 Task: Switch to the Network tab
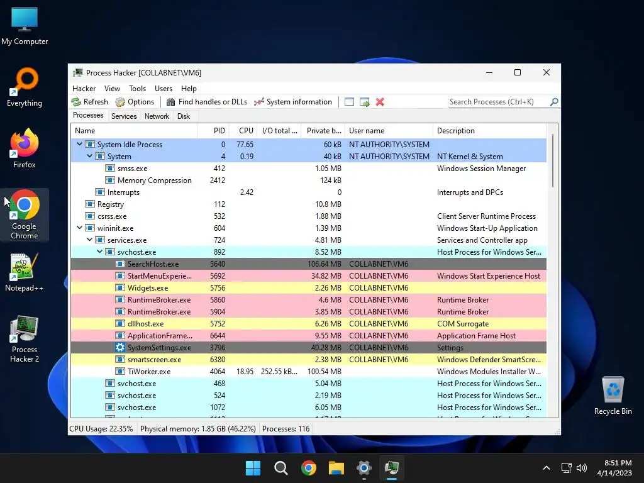tap(157, 116)
